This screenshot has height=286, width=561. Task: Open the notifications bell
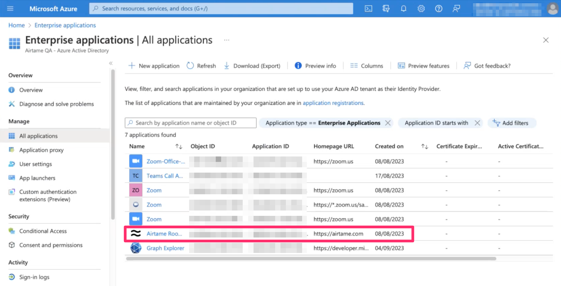(x=403, y=9)
